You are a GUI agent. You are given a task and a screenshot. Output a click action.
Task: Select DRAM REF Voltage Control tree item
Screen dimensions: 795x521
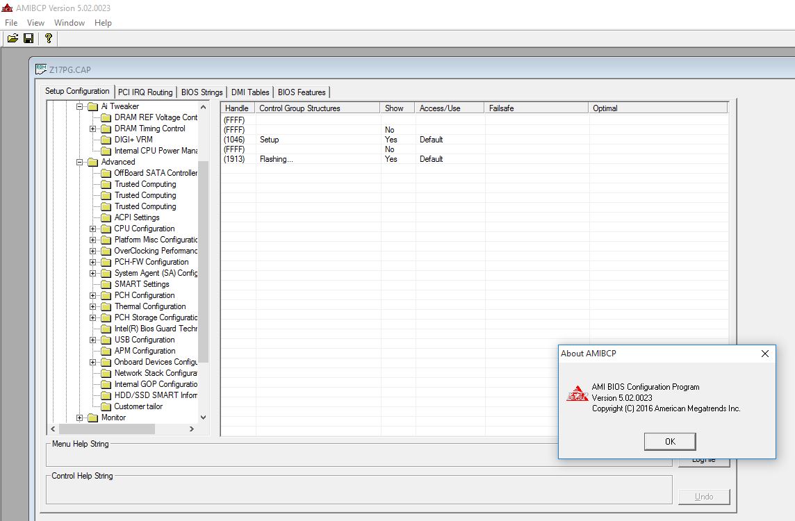(x=156, y=117)
